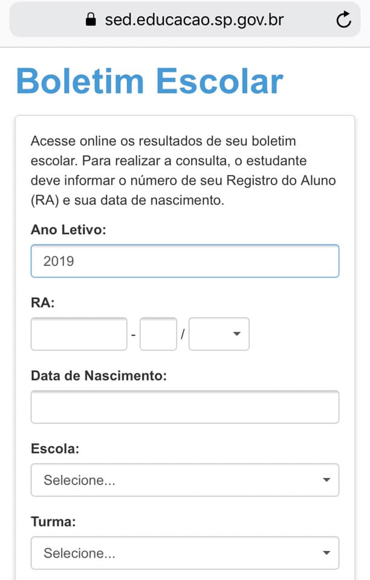
Task: Select the sed.educacao.sp.gov.br URL text
Action: tap(194, 19)
